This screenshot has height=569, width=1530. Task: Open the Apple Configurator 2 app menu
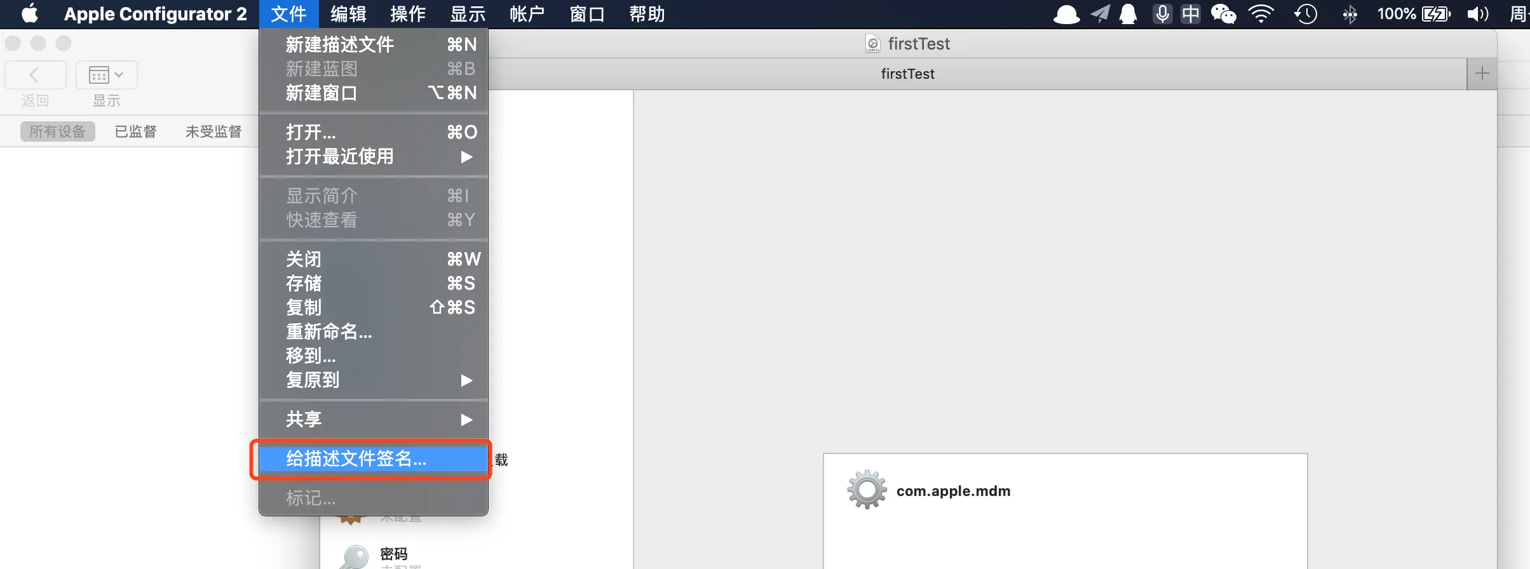click(155, 14)
